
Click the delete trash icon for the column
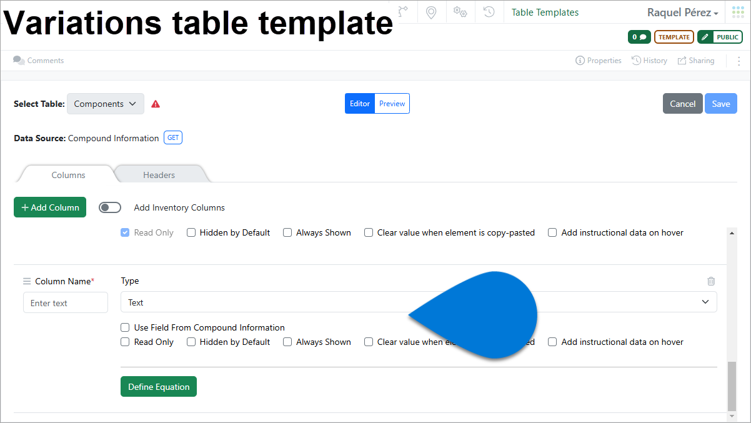[711, 281]
